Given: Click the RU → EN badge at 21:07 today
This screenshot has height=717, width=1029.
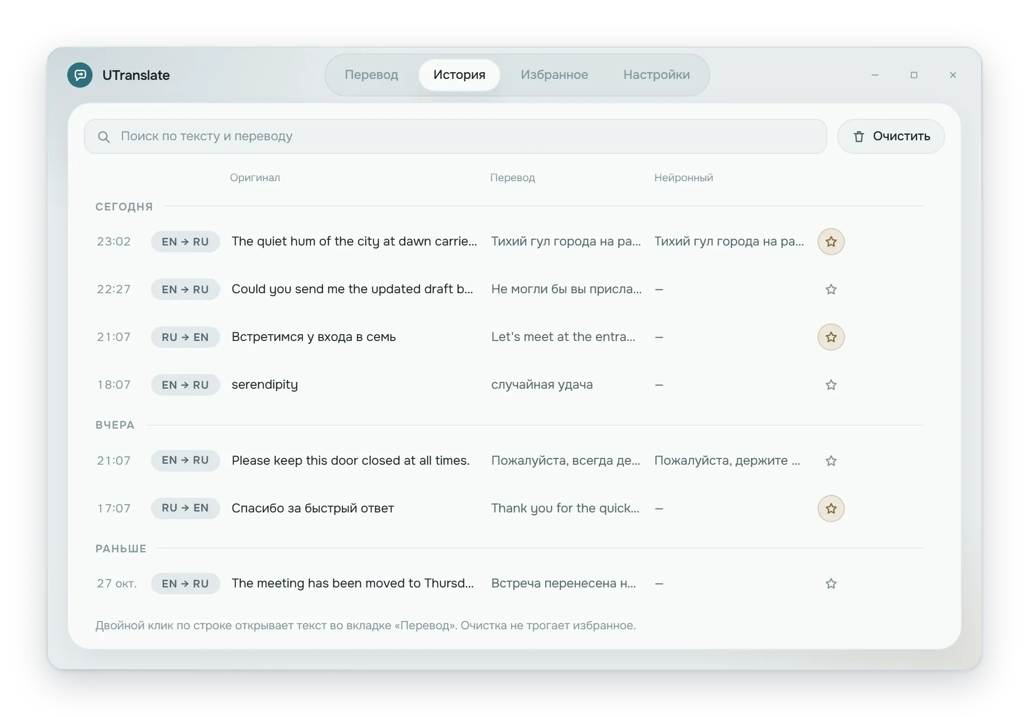Looking at the screenshot, I should pyautogui.click(x=185, y=337).
